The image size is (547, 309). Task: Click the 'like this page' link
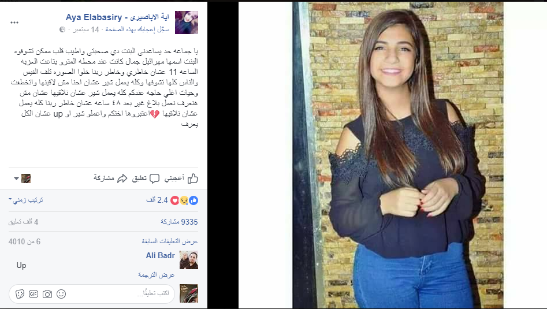(137, 29)
